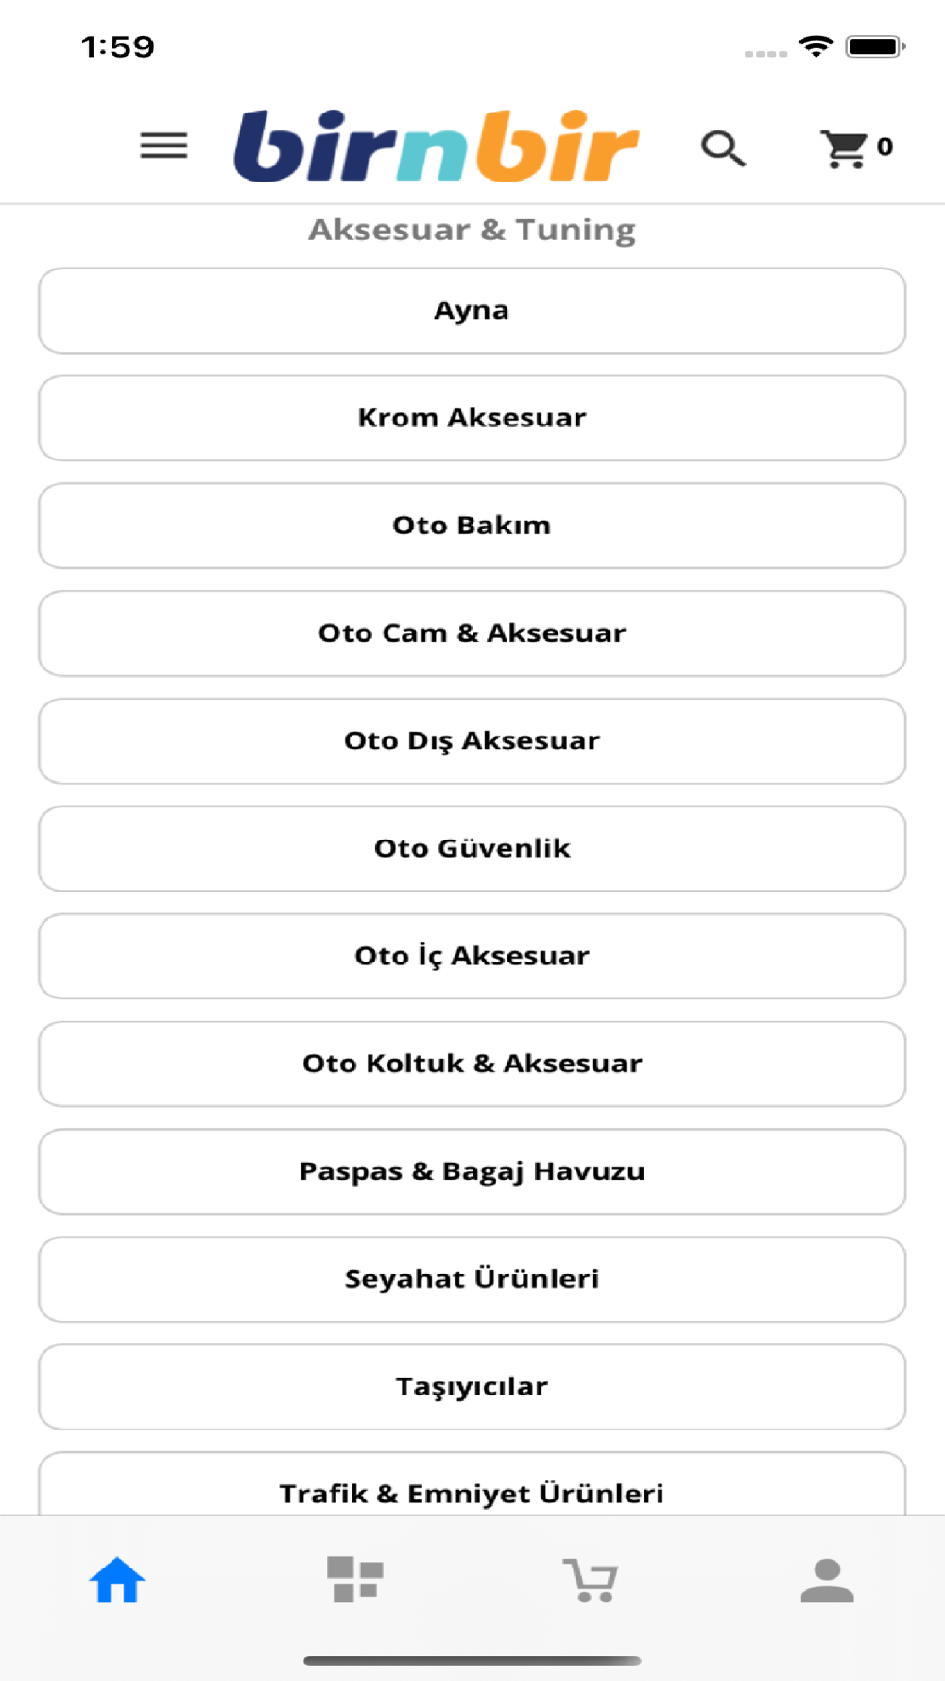The image size is (945, 1681).
Task: Choose the Taşıyıcılar category
Action: (472, 1387)
